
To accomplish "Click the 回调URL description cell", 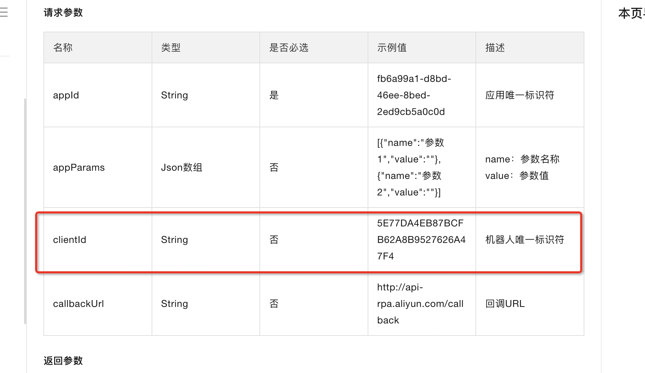I will pyautogui.click(x=505, y=304).
